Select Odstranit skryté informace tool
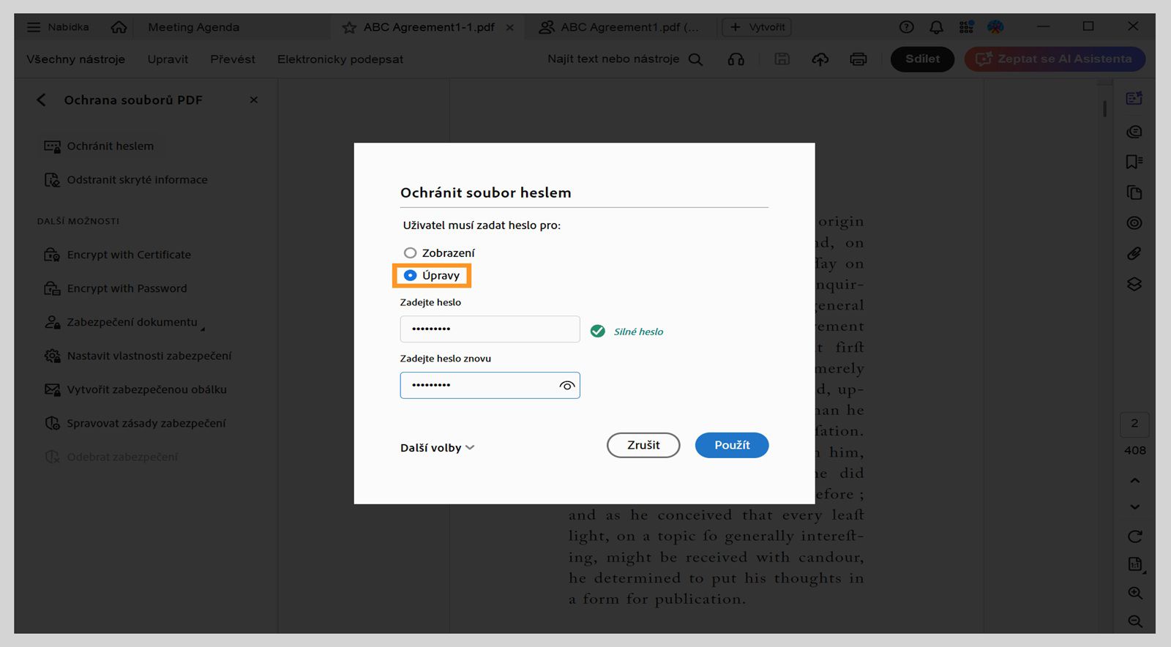This screenshot has width=1171, height=647. 126,180
